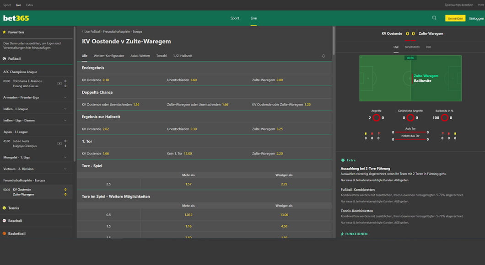Click Sport in the top dark bar

(7, 5)
